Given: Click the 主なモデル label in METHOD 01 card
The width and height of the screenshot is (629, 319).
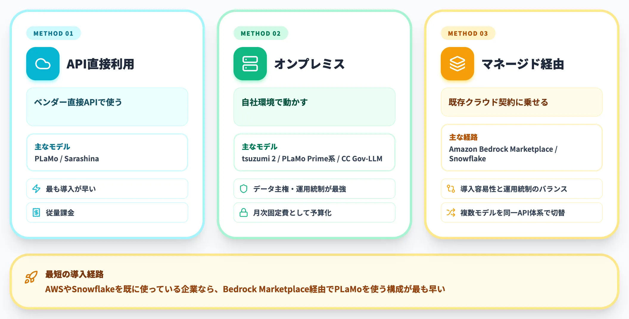Looking at the screenshot, I should tap(52, 147).
